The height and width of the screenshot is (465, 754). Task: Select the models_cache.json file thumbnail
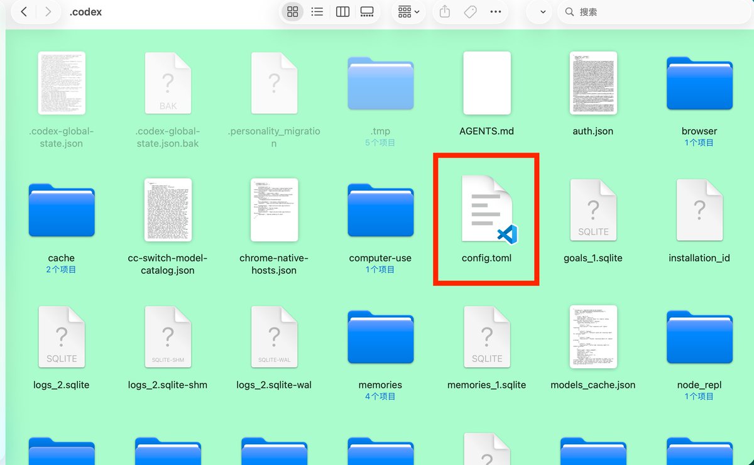pyautogui.click(x=593, y=337)
